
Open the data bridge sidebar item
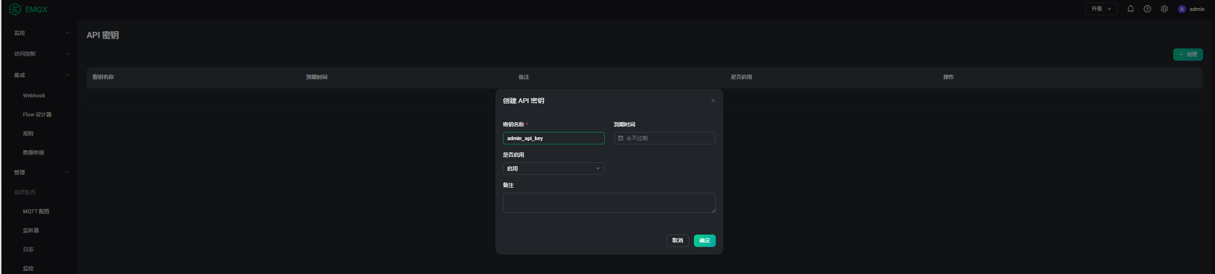(x=34, y=152)
